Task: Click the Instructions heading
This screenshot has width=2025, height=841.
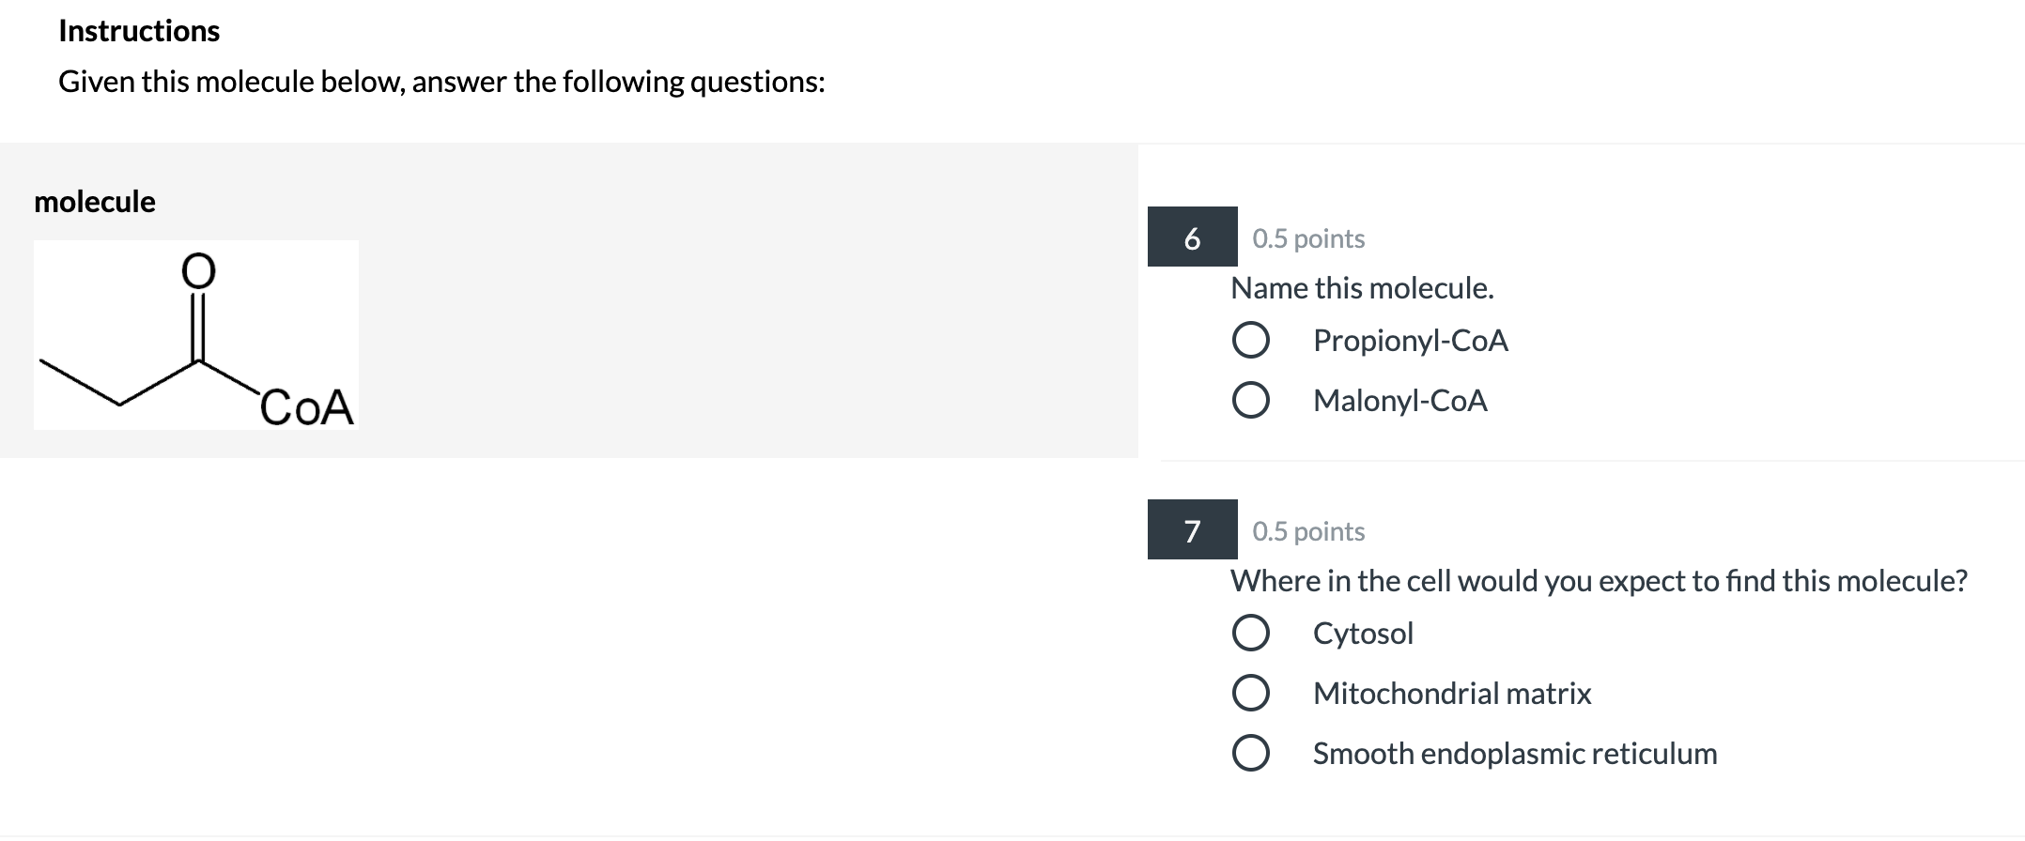Action: click(x=137, y=29)
